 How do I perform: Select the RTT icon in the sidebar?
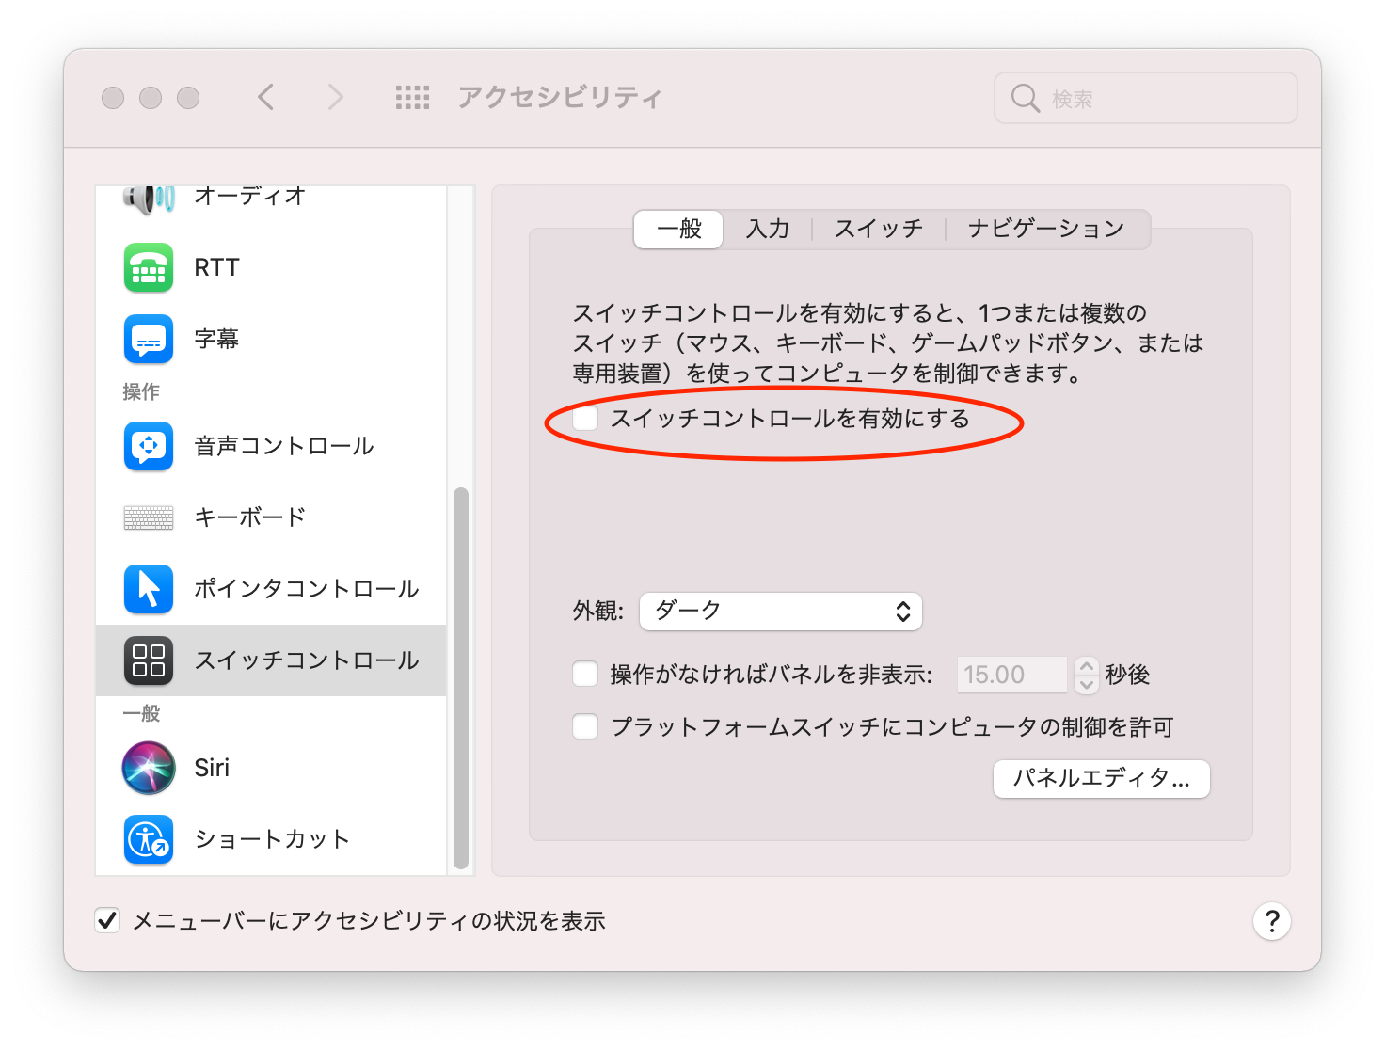(148, 267)
